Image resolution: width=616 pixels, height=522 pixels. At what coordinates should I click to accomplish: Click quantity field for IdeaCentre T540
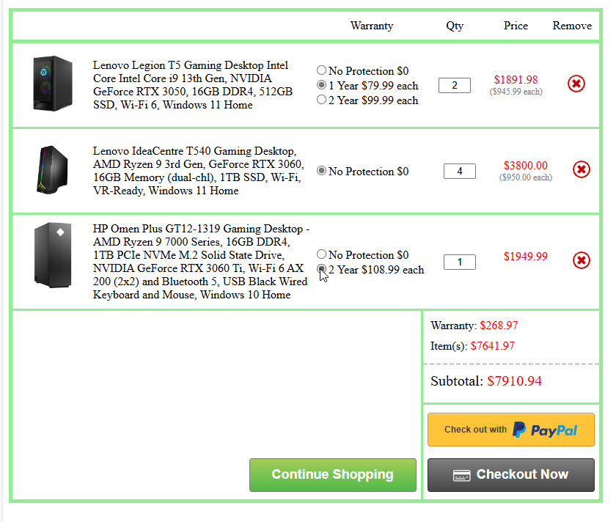459,172
